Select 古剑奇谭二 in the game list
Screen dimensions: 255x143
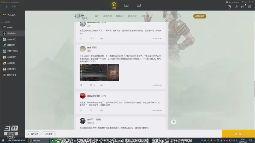coord(13,57)
